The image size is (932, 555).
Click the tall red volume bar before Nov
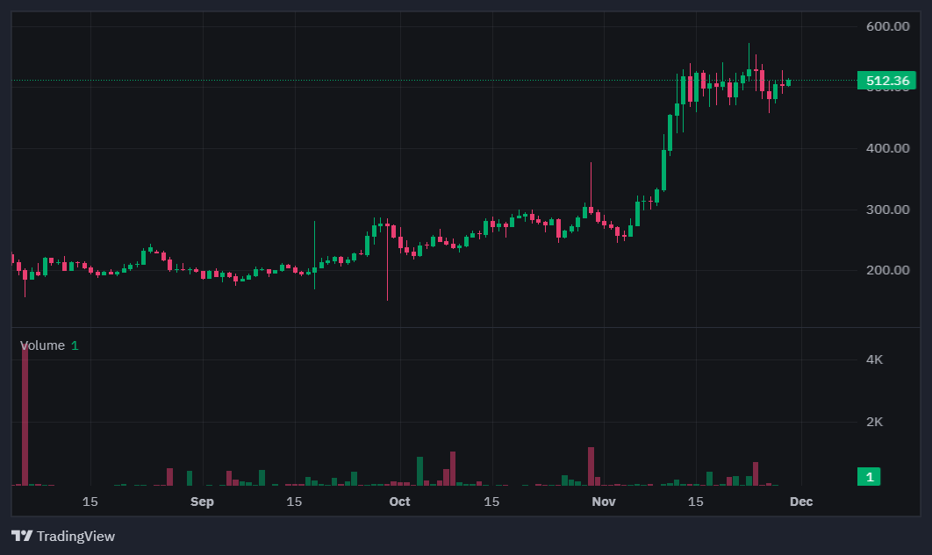pos(591,466)
